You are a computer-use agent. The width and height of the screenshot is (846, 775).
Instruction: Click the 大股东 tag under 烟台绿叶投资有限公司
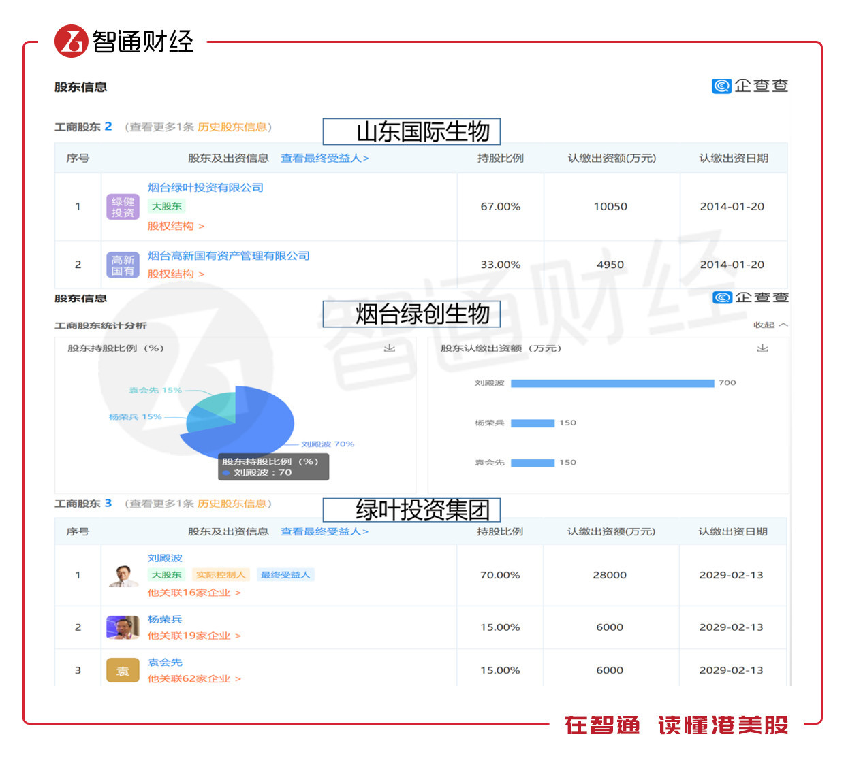pos(166,206)
